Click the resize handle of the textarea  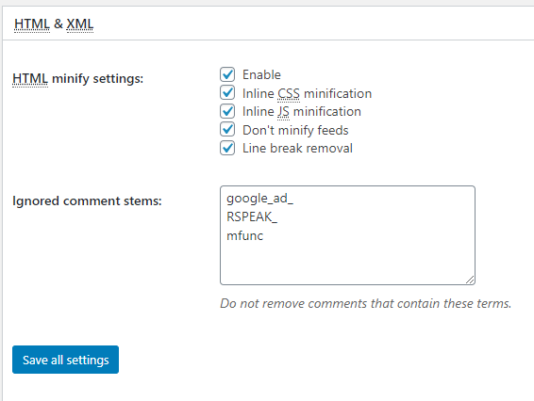[x=470, y=280]
